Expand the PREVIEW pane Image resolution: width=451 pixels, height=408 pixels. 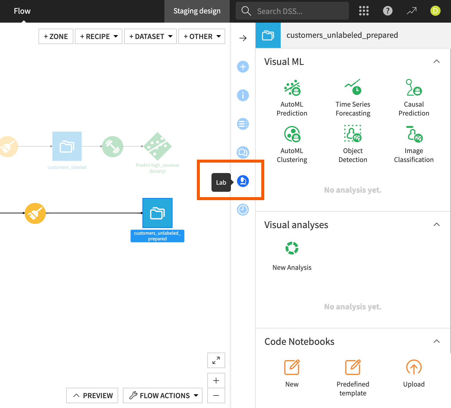92,395
